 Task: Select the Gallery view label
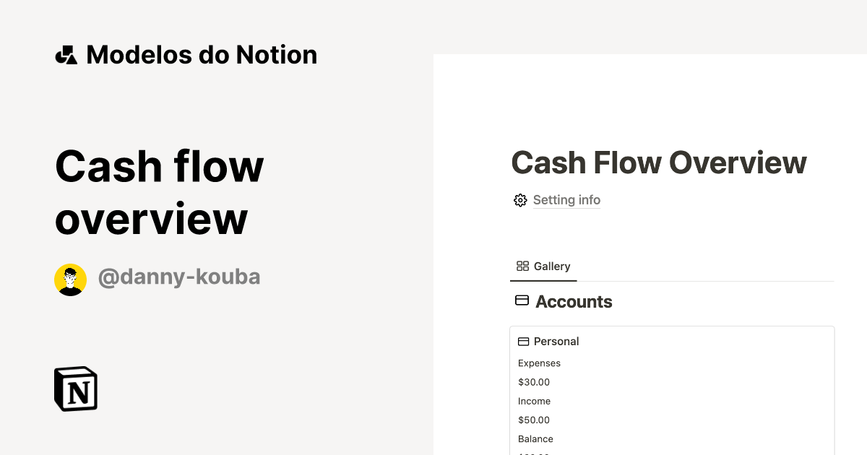click(551, 266)
